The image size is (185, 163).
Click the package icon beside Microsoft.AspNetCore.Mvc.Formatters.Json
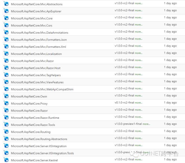(x=6, y=39)
